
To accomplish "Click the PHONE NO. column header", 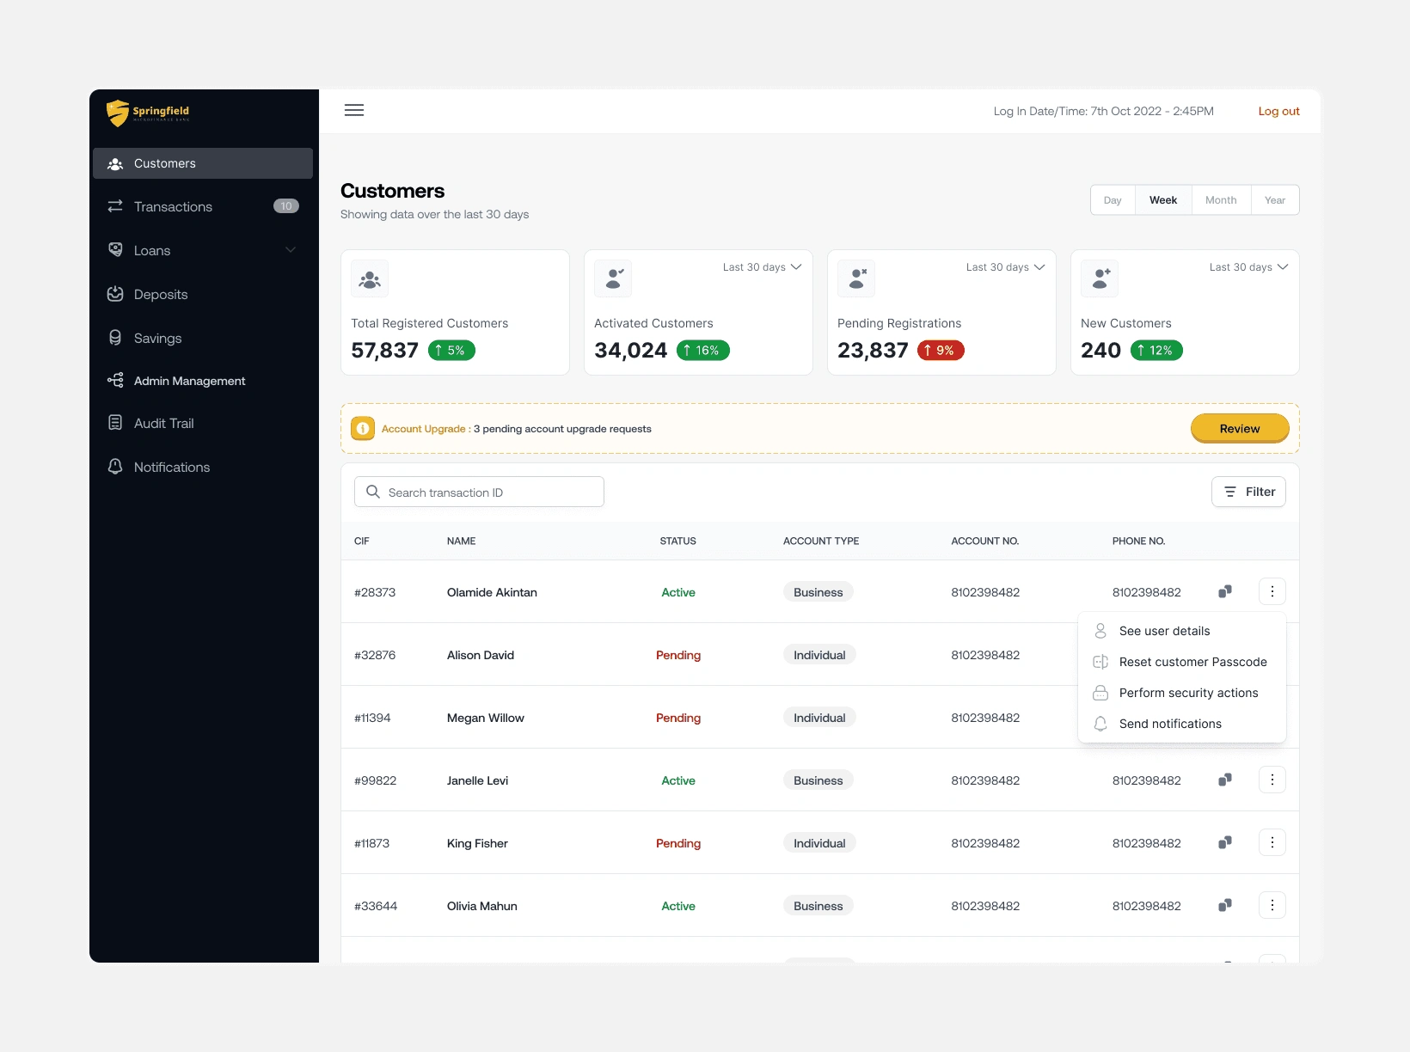I will (1138, 541).
